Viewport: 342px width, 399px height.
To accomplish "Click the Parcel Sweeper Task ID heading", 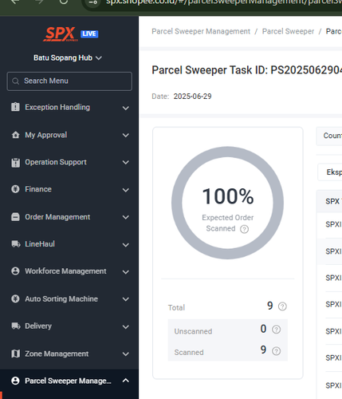I will 246,70.
